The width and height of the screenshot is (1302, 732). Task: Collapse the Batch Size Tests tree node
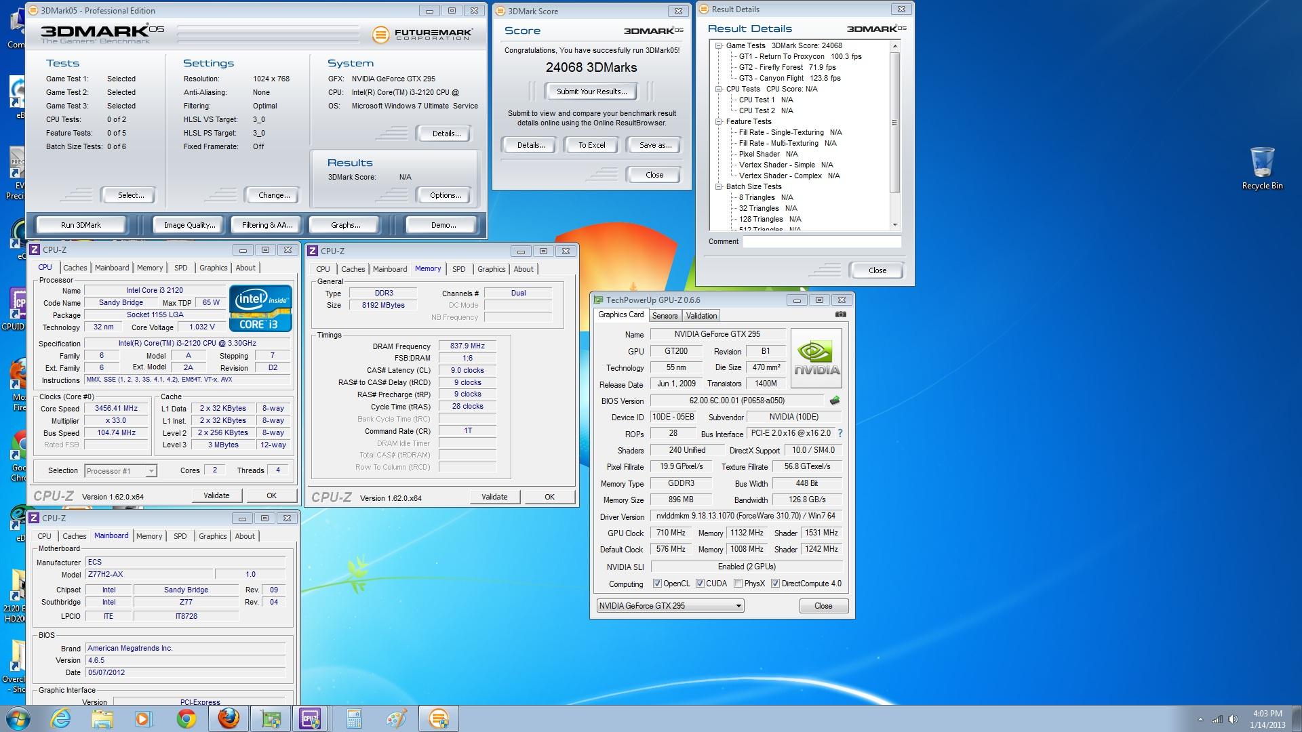tap(719, 186)
